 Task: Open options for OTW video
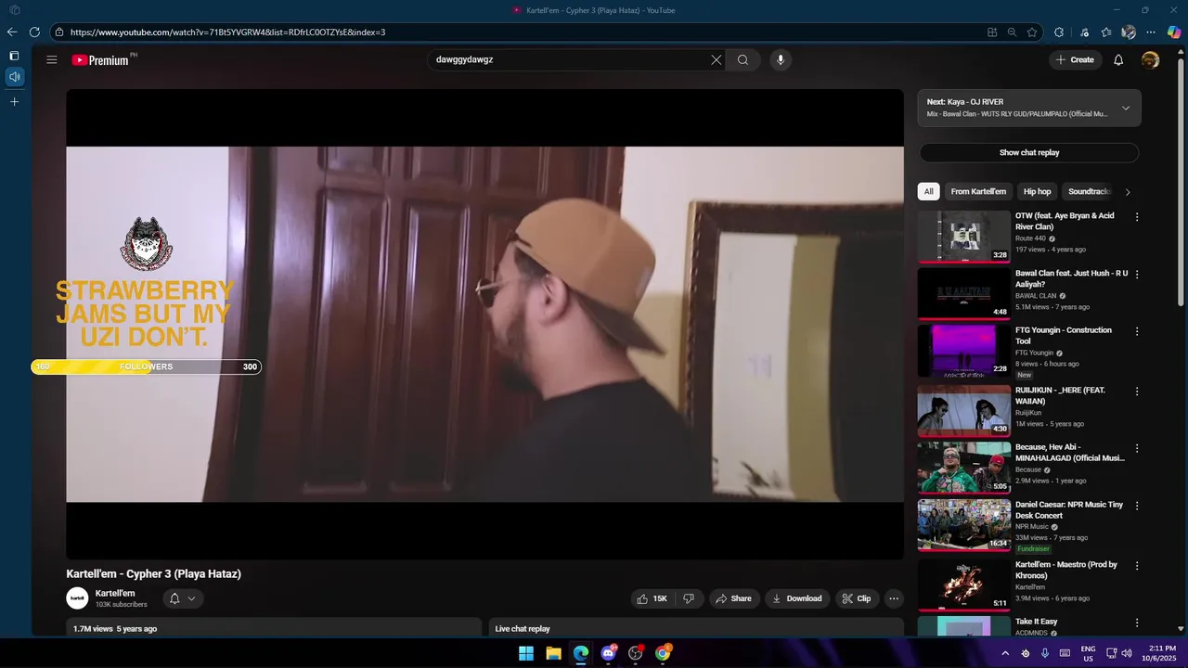(x=1137, y=217)
